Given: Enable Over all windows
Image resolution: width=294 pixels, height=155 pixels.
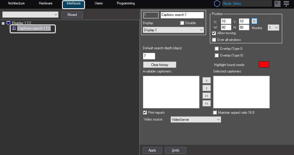Looking at the screenshot, I should tap(214, 40).
